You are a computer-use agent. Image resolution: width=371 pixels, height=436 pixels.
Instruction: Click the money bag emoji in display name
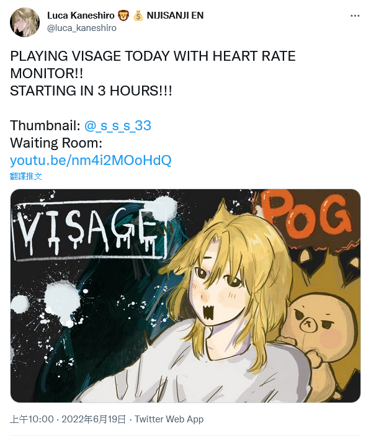coord(138,16)
